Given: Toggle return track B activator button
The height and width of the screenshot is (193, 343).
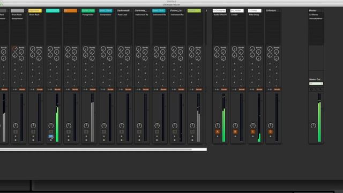Looking at the screenshot, I should coord(235,132).
